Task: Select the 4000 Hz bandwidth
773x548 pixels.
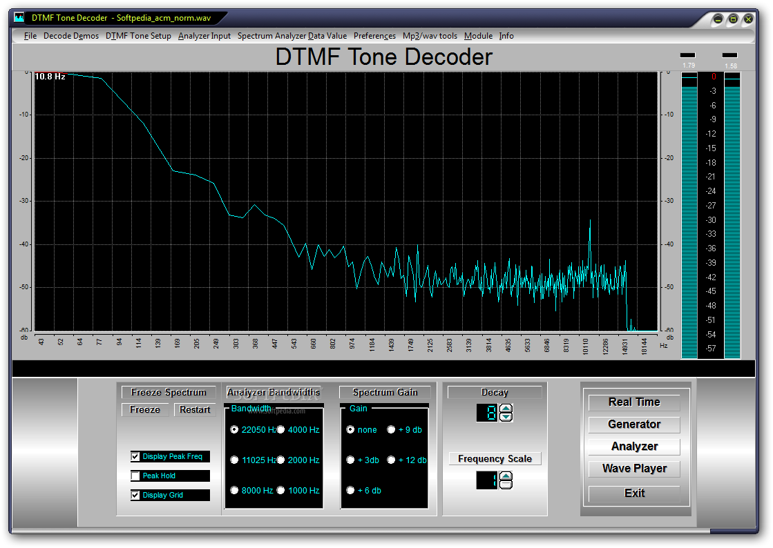Action: tap(280, 430)
